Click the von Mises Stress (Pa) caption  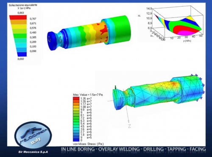point(88,144)
